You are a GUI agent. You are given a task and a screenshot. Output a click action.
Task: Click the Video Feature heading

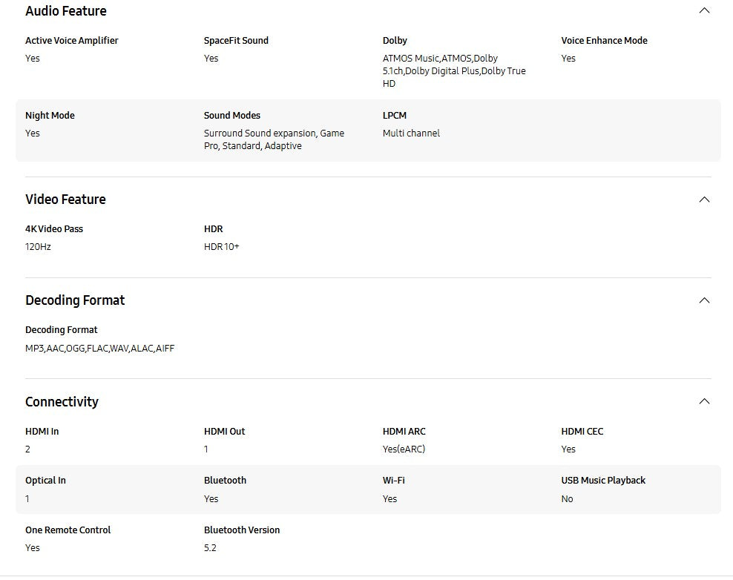click(x=65, y=199)
